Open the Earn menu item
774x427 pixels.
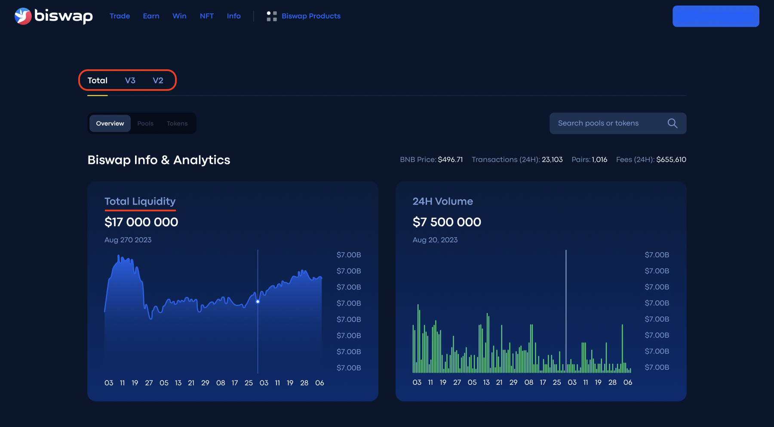151,16
